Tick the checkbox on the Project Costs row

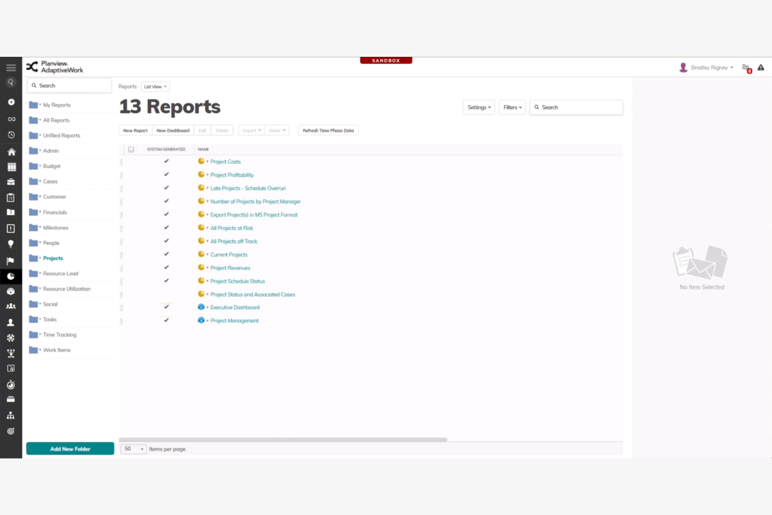point(131,161)
